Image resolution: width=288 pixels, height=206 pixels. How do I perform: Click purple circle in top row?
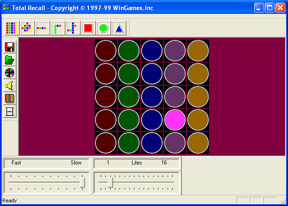[175, 51]
